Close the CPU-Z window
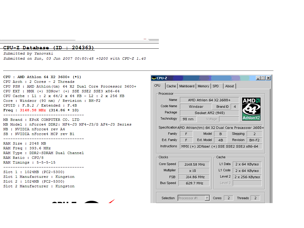The height and width of the screenshot is (228, 304). point(268,78)
